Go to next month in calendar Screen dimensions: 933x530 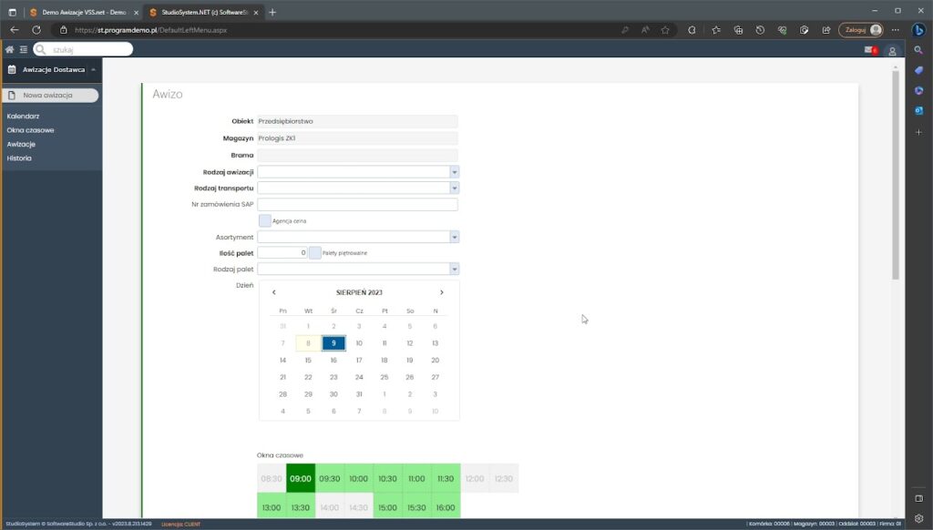coord(442,292)
